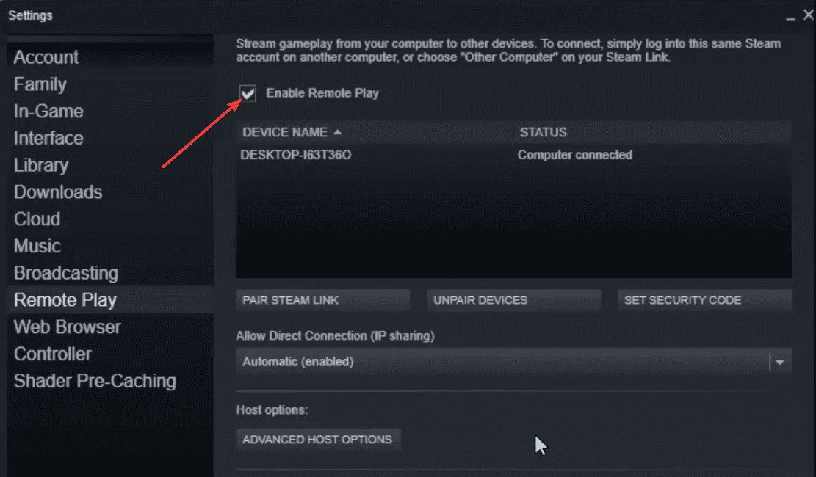Toggle the Enable Remote Play checkbox
Viewport: 816px width, 477px height.
pos(248,93)
